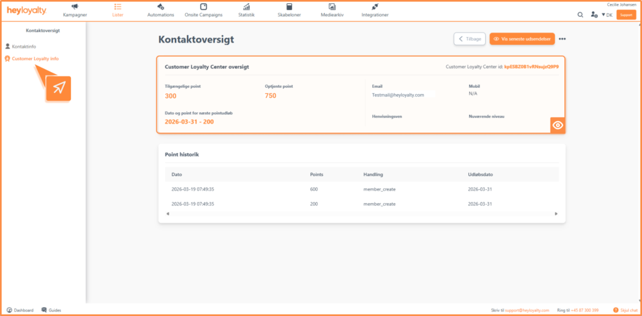Click the Udløbsdato column header
This screenshot has width=642, height=316.
[480, 174]
